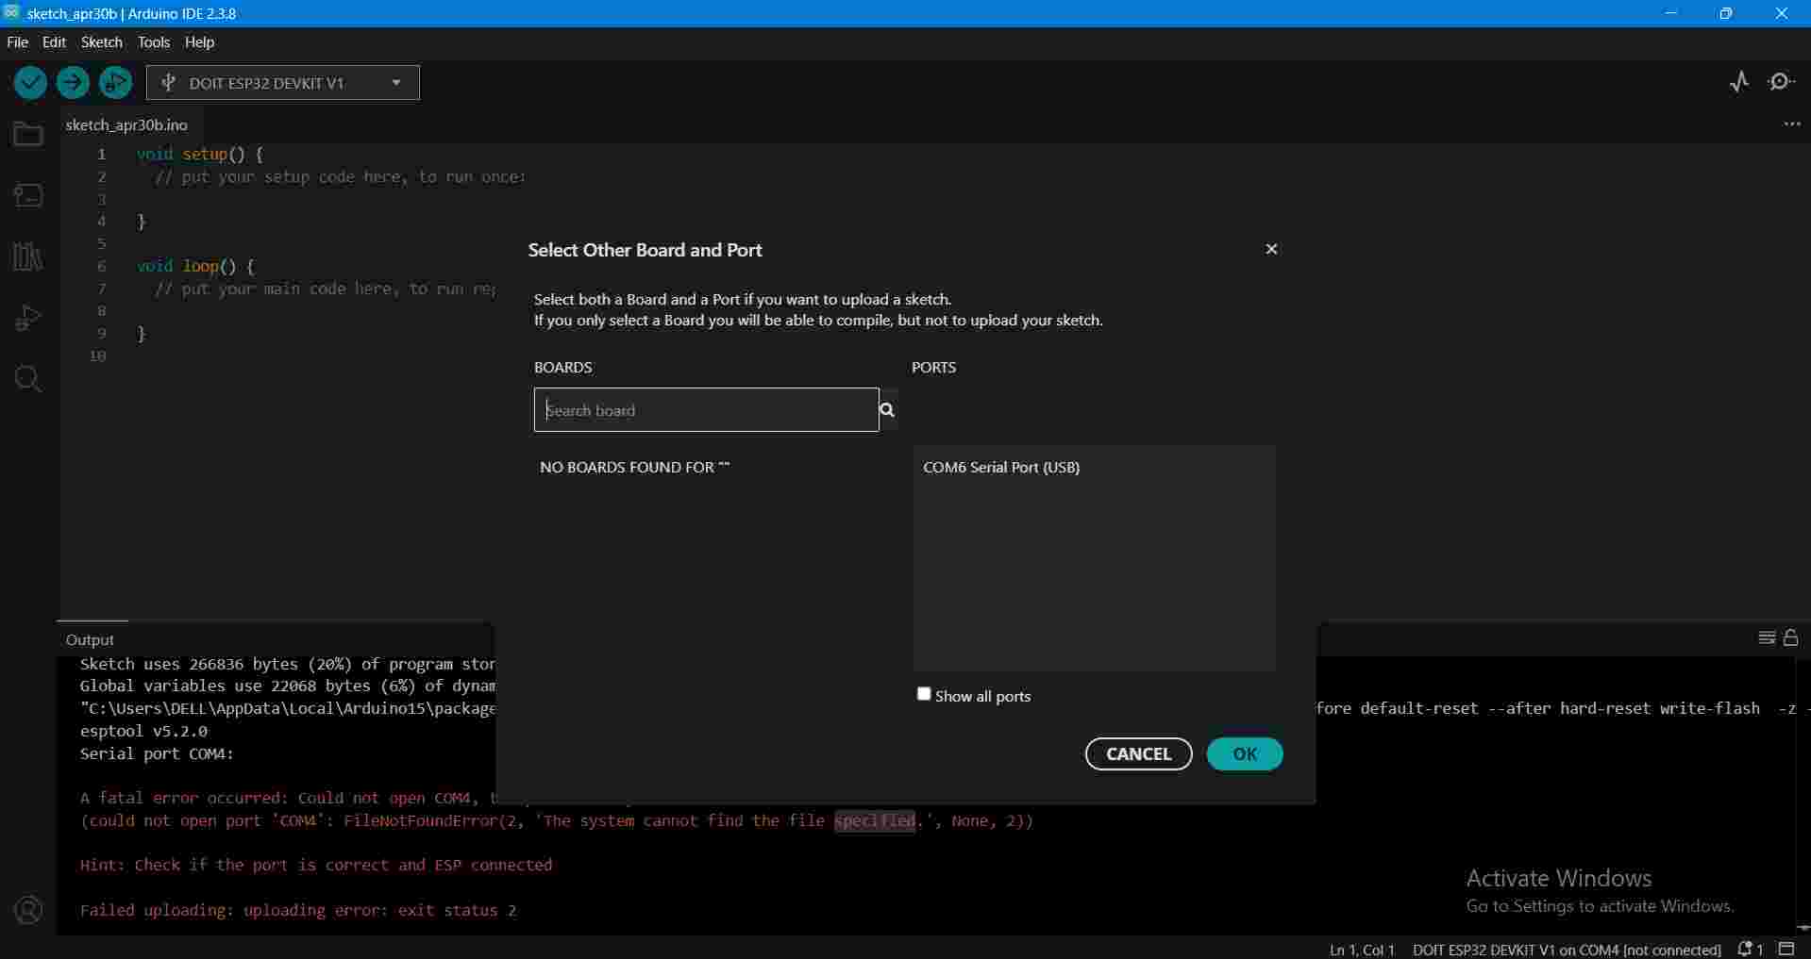Start debugging with the debug toolbar icon

pyautogui.click(x=115, y=83)
